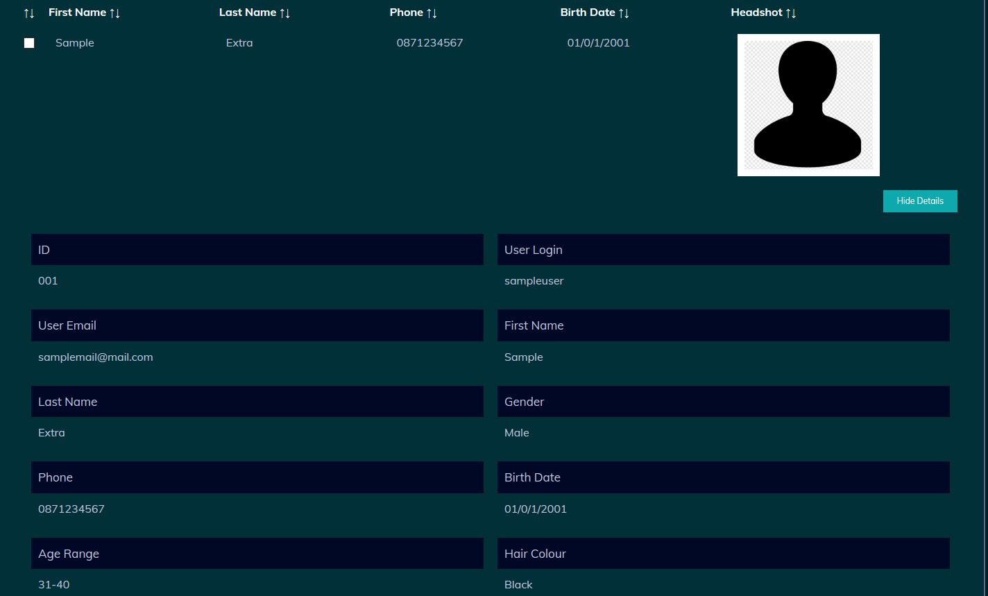This screenshot has width=988, height=596.
Task: Click the sort arrows in the checkbox column
Action: coord(28,13)
